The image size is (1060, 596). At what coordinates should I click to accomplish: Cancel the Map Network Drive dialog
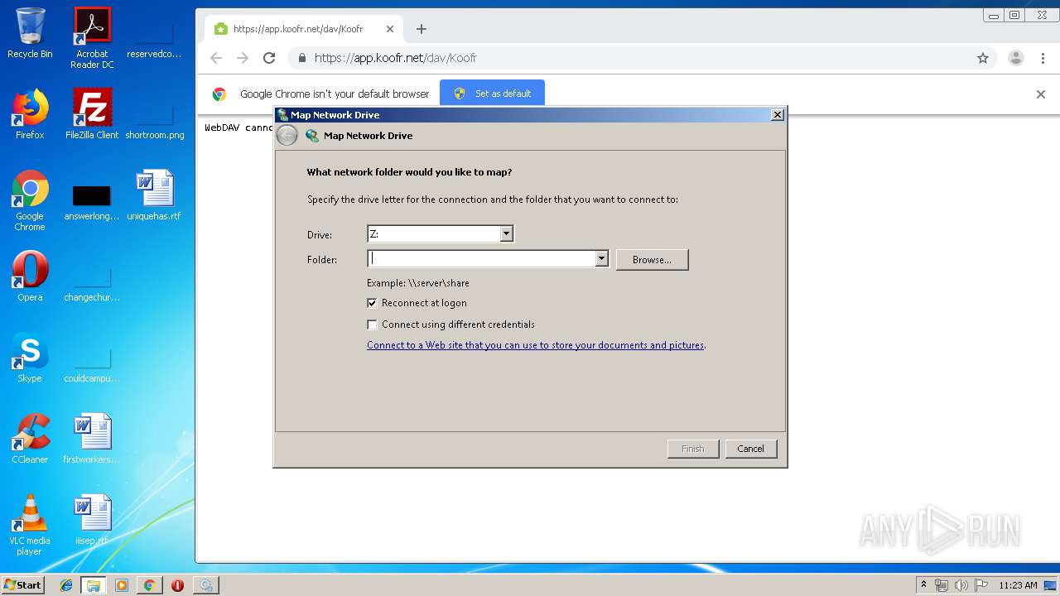point(751,449)
